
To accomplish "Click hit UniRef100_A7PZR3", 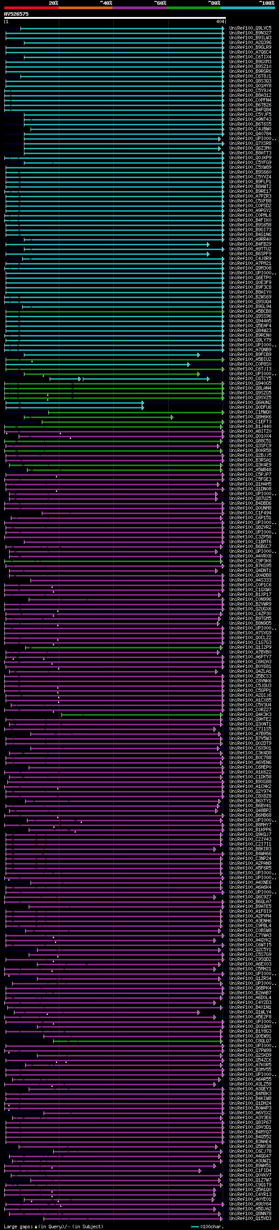I will (x=250, y=196).
